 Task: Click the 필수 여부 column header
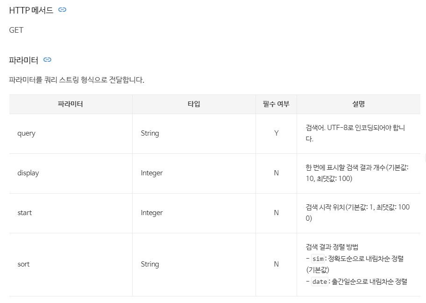[x=276, y=104]
